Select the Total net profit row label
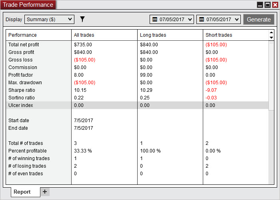The height and width of the screenshot is (200, 280). click(x=24, y=45)
